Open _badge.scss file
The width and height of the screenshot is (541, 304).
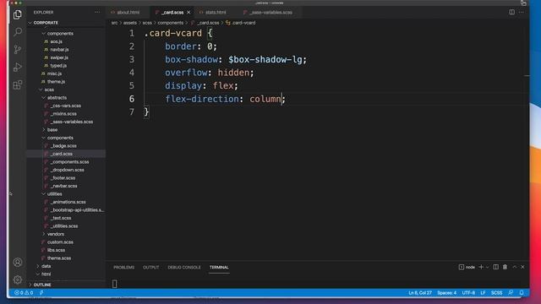(x=63, y=146)
